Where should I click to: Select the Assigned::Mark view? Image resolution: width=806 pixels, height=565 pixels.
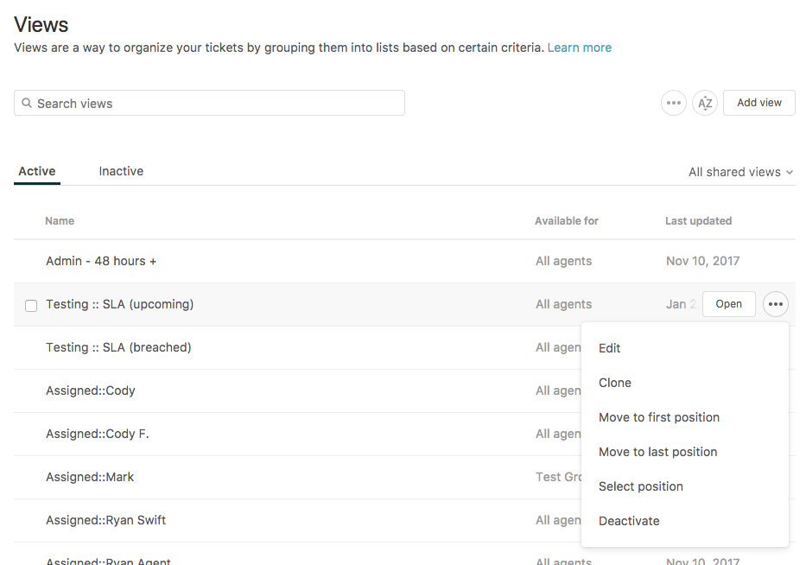click(x=90, y=477)
